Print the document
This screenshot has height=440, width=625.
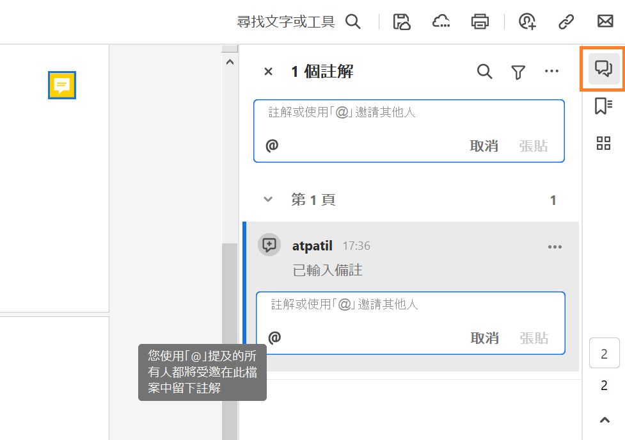click(480, 21)
